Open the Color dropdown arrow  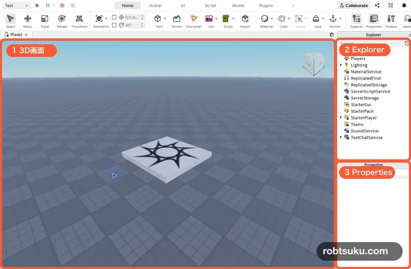(x=289, y=19)
